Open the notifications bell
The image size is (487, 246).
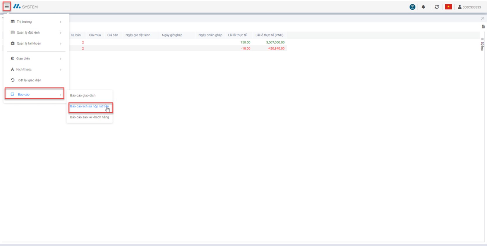[x=423, y=7]
